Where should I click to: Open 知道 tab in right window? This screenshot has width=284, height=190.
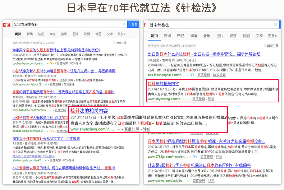194,36
